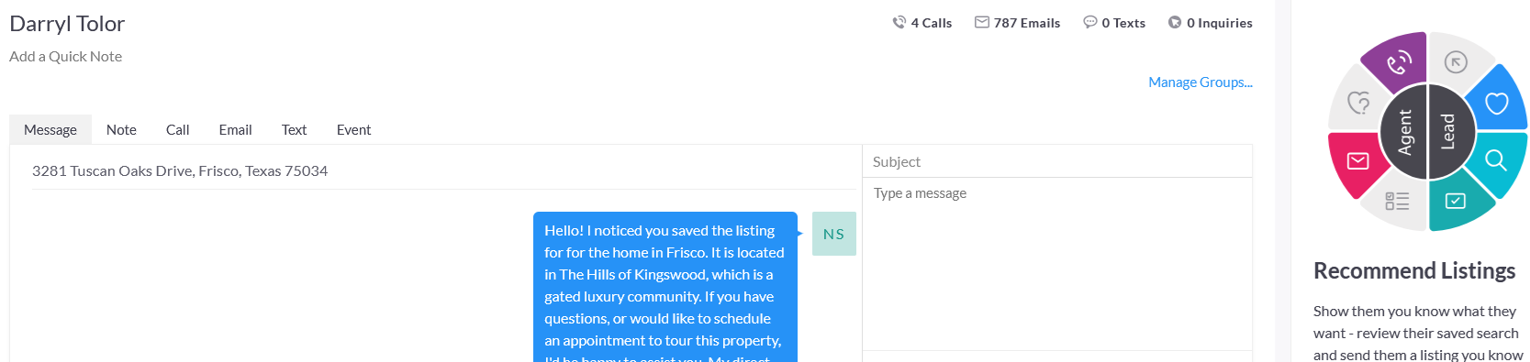Screen dimensions: 1530x362
Task: View the 0 Texts counter
Action: click(1114, 23)
